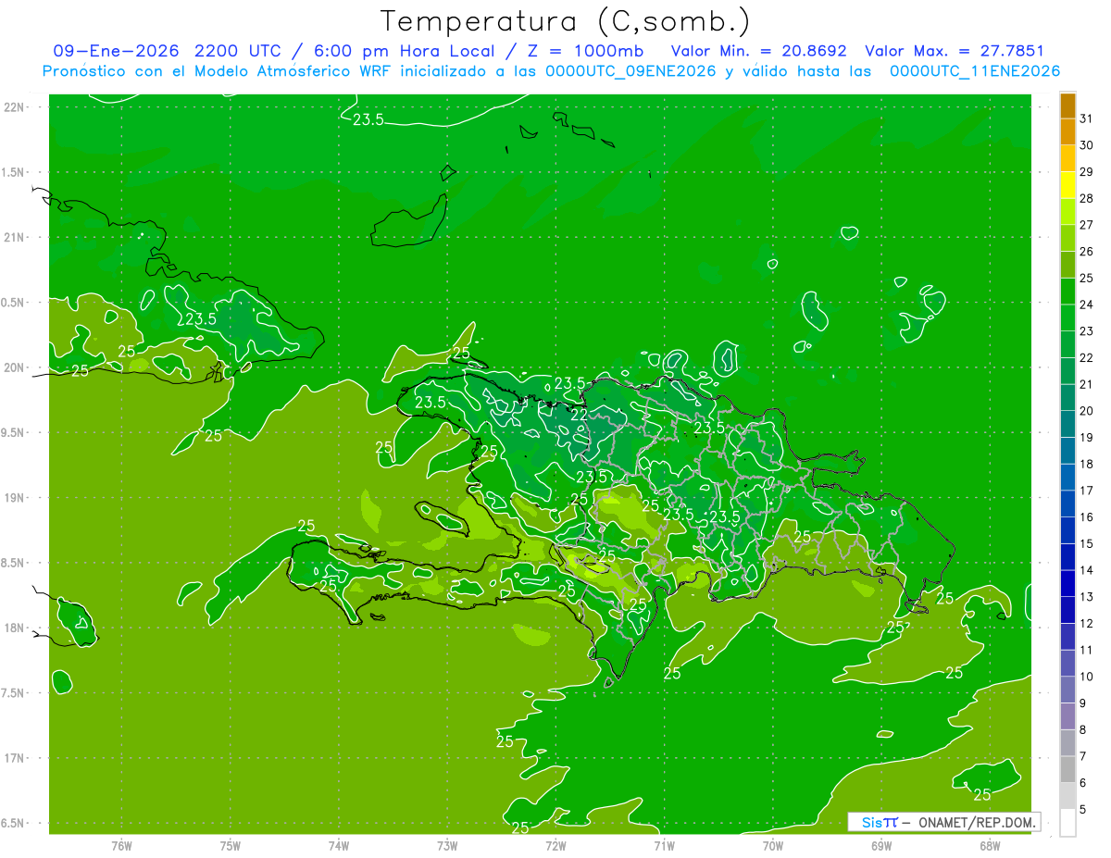Click the '20N' latitude axis label

coord(15,367)
